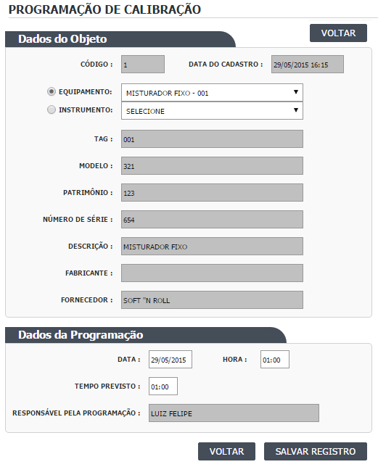The height and width of the screenshot is (467, 378).
Task: Click the bottom VOLTAR button
Action: 226,452
